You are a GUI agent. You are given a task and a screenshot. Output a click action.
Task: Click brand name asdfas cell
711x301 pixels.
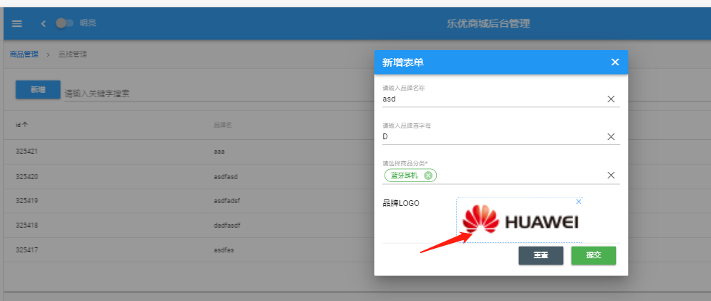point(223,250)
